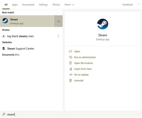
Task: Expand chevron of steamy men photo result
Action: pos(58,36)
